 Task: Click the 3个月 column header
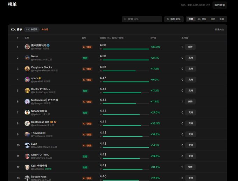(x=153, y=38)
